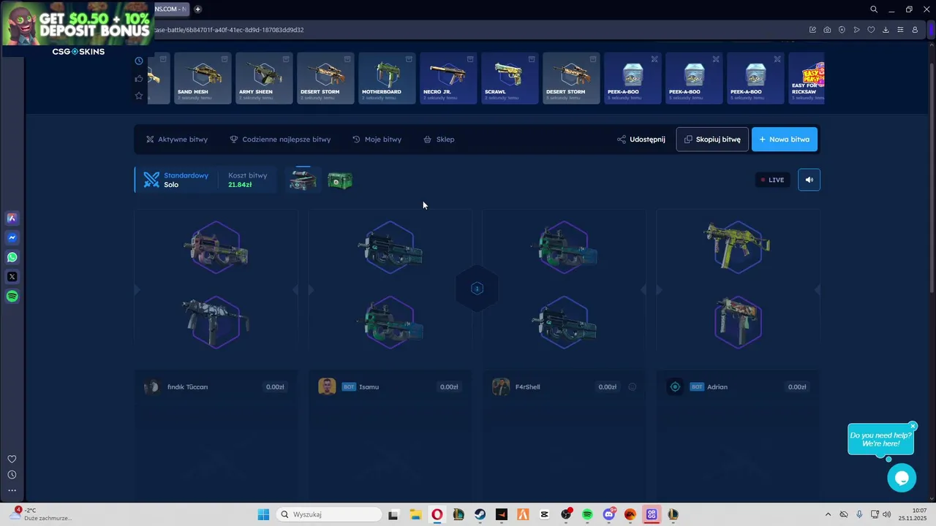Open sidebar three-dot more options
This screenshot has height=526, width=936.
pyautogui.click(x=12, y=490)
